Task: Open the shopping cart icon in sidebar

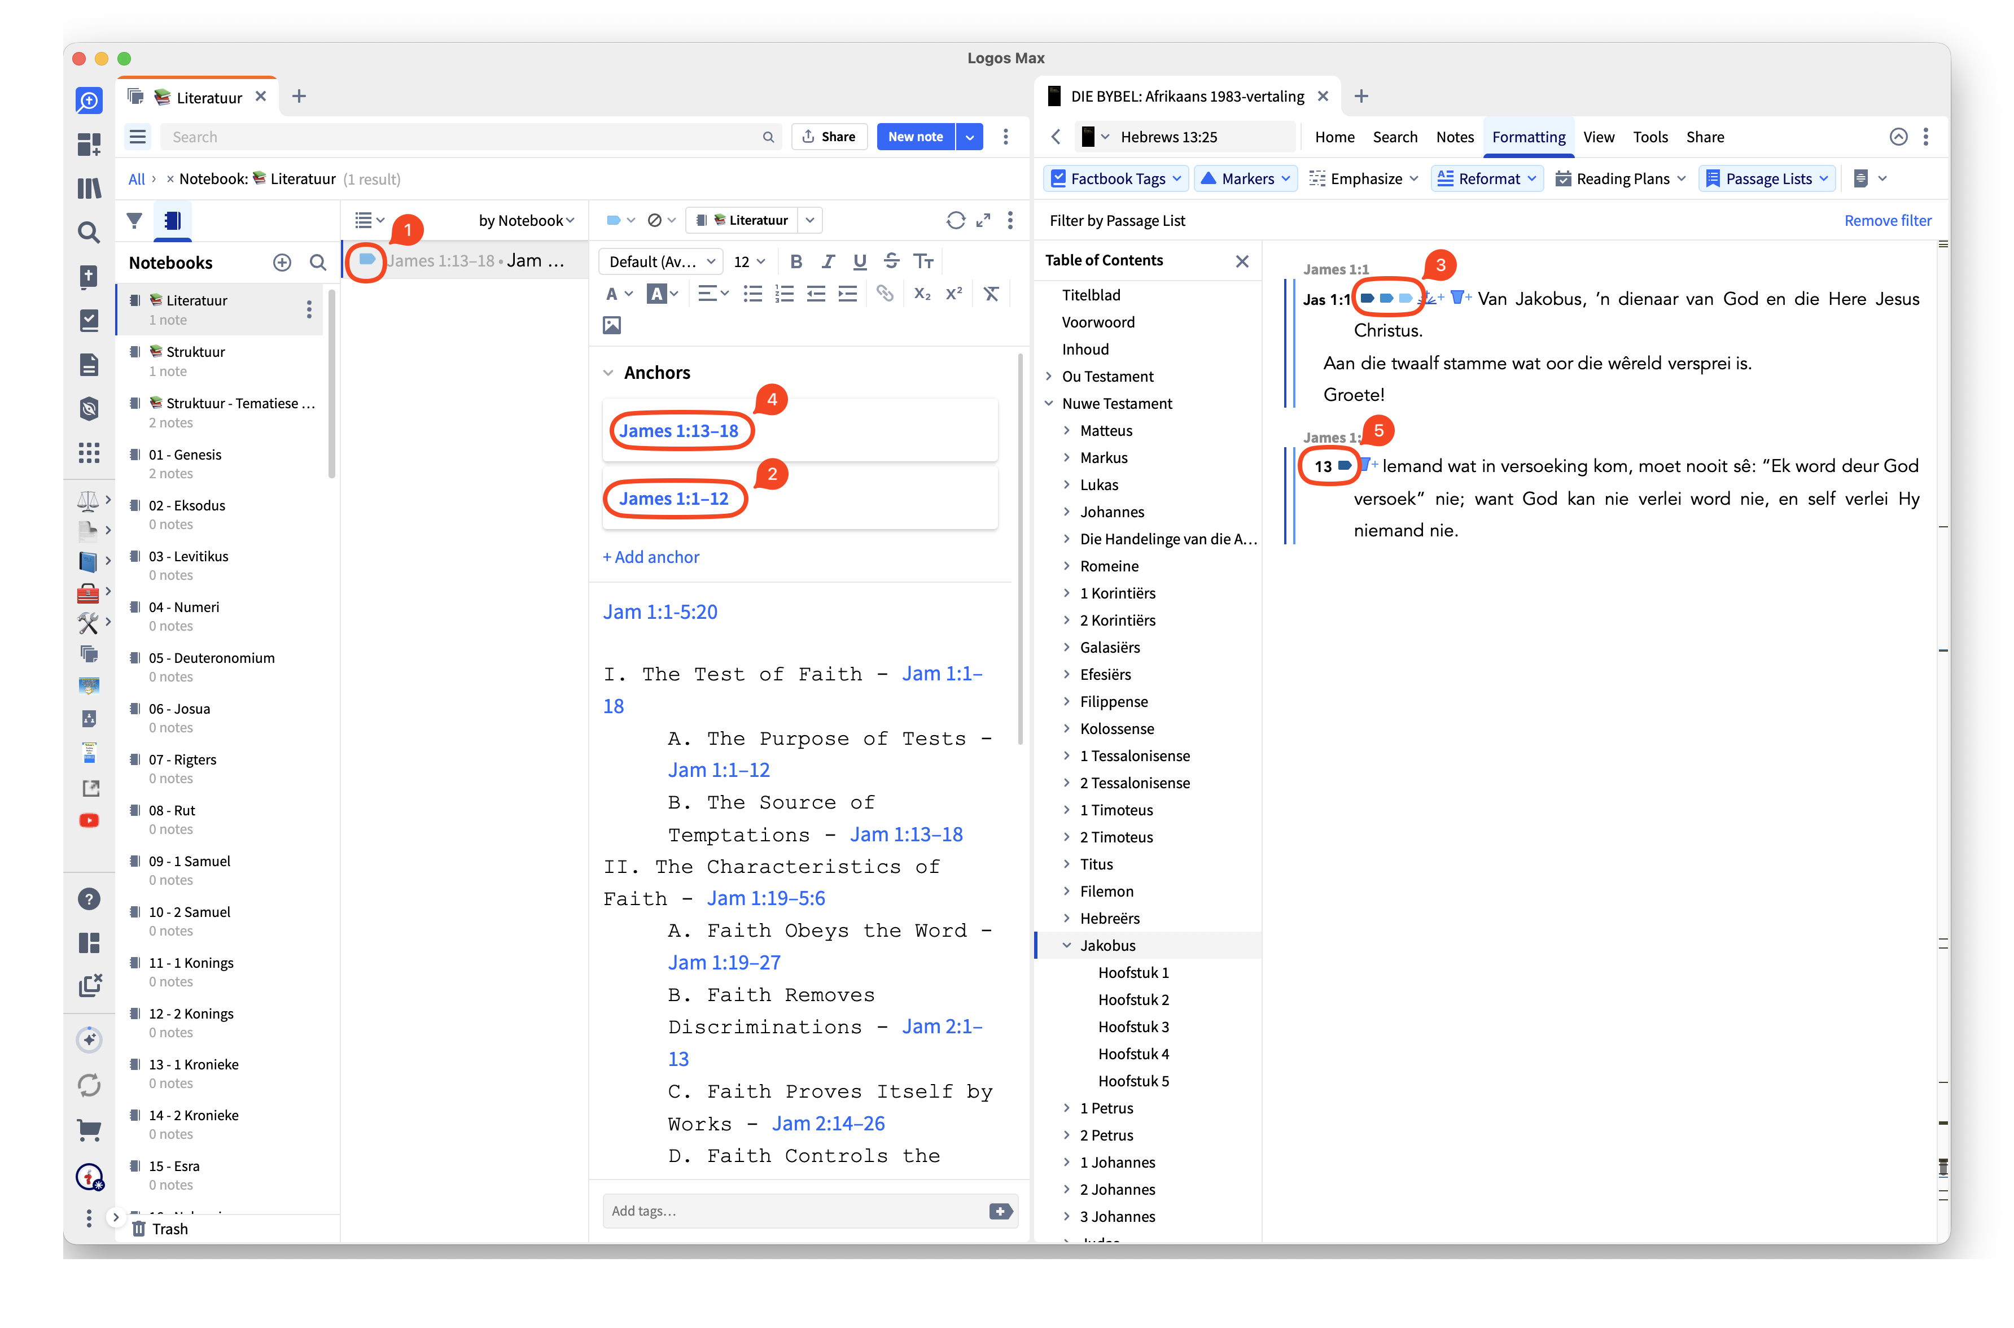Action: click(89, 1129)
